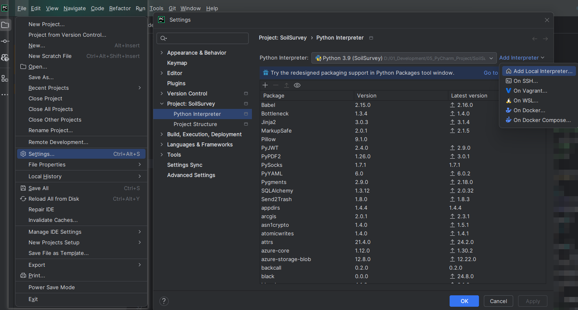The image size is (578, 310).
Task: Expand Appearance & Behavior settings group
Action: click(161, 53)
